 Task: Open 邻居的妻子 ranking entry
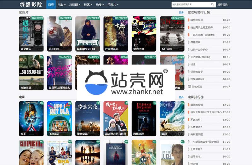pyautogui.click(x=197, y=72)
